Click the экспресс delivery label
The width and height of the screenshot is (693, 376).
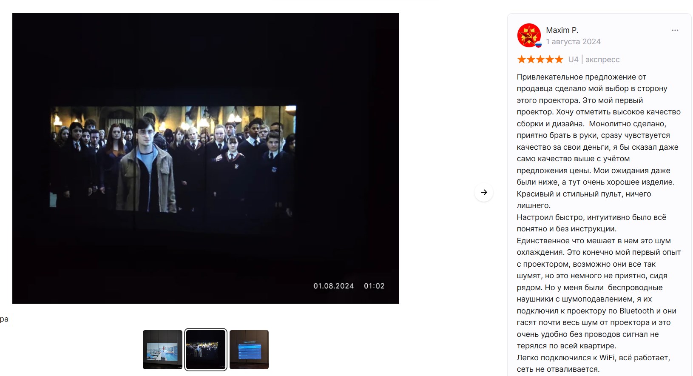coord(602,60)
